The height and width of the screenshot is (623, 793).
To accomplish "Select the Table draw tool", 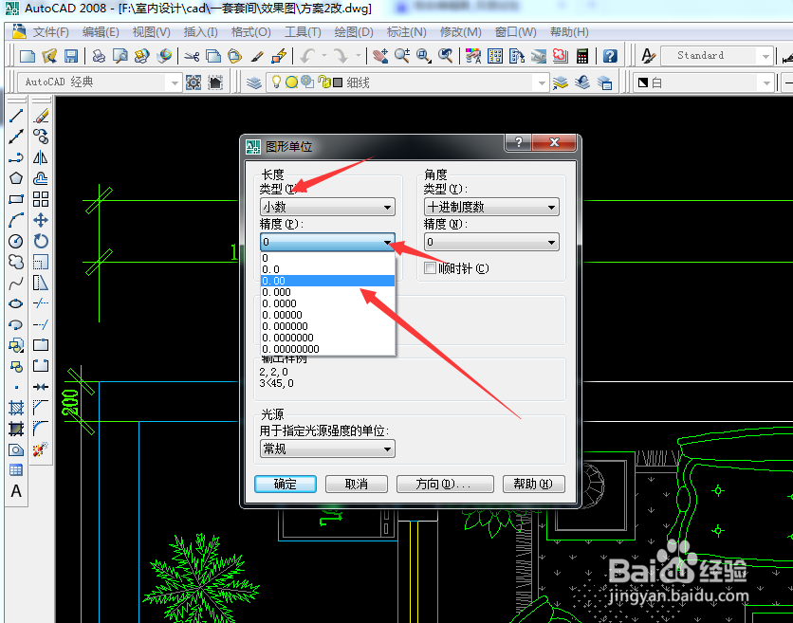I will pyautogui.click(x=16, y=469).
